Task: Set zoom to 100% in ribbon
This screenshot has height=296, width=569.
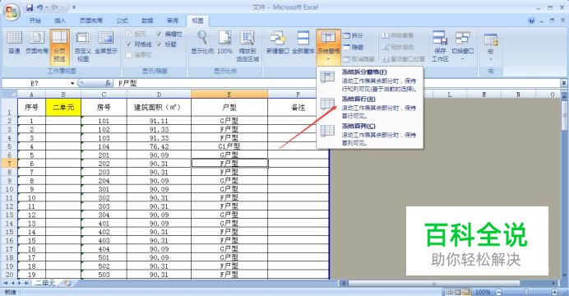Action: click(224, 43)
